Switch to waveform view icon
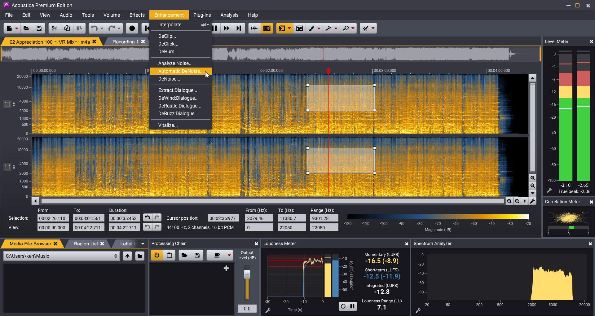 tap(254, 28)
